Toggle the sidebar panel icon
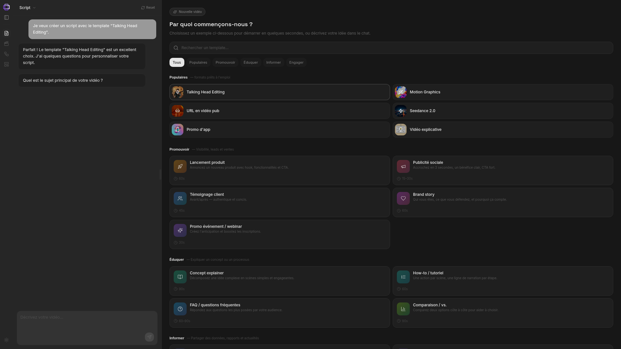This screenshot has height=349, width=621. (6, 17)
